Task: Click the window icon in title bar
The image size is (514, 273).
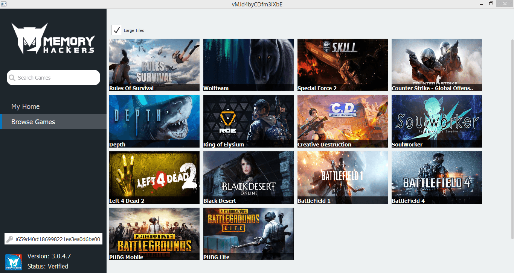Action: pos(3,4)
